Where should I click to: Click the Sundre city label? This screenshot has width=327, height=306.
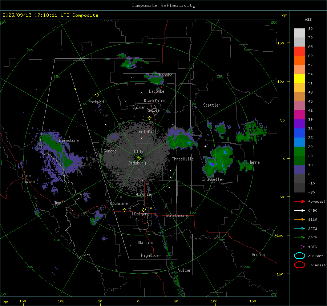tap(110, 151)
